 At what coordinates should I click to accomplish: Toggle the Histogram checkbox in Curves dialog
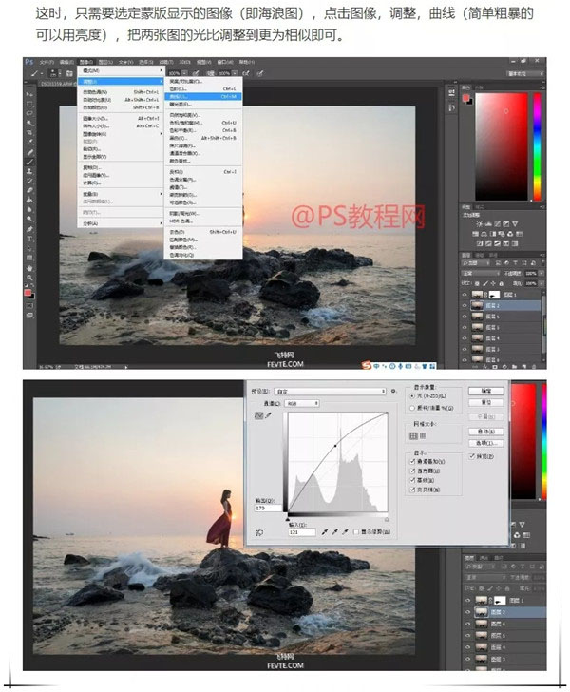pos(412,471)
